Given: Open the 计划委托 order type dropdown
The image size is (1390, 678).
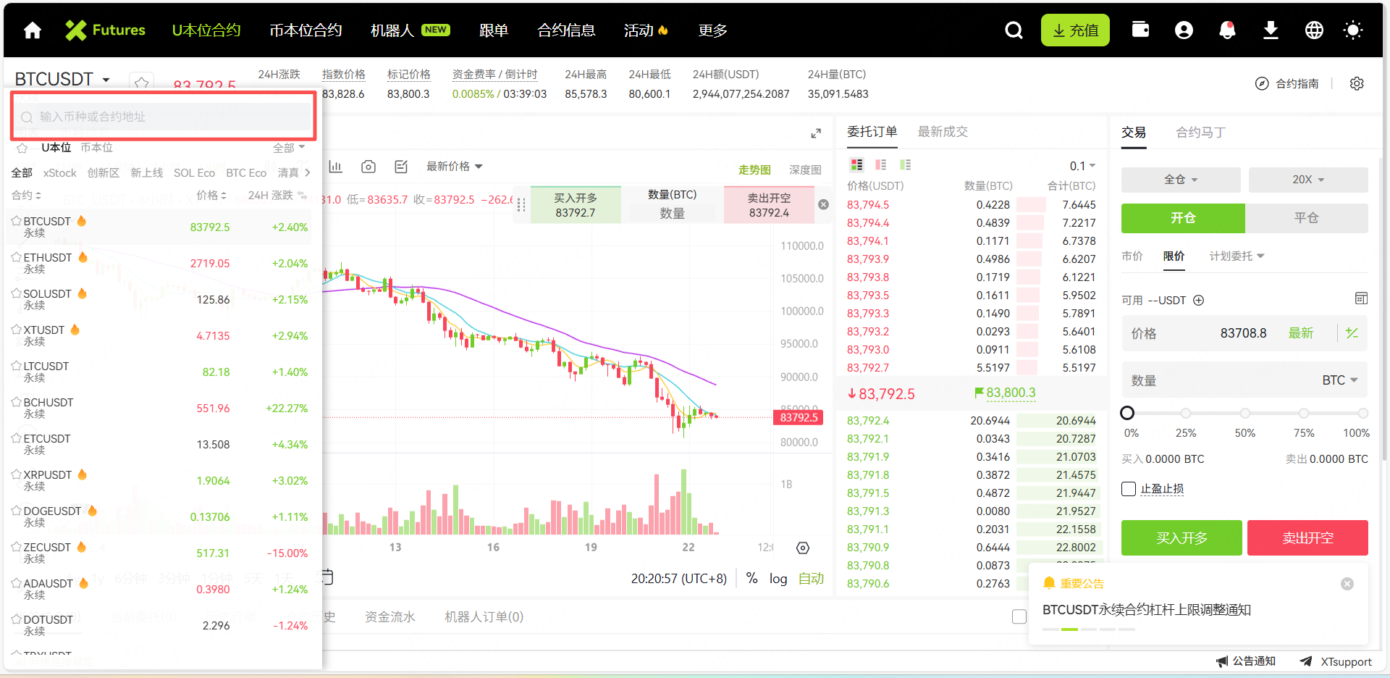Looking at the screenshot, I should [1236, 256].
